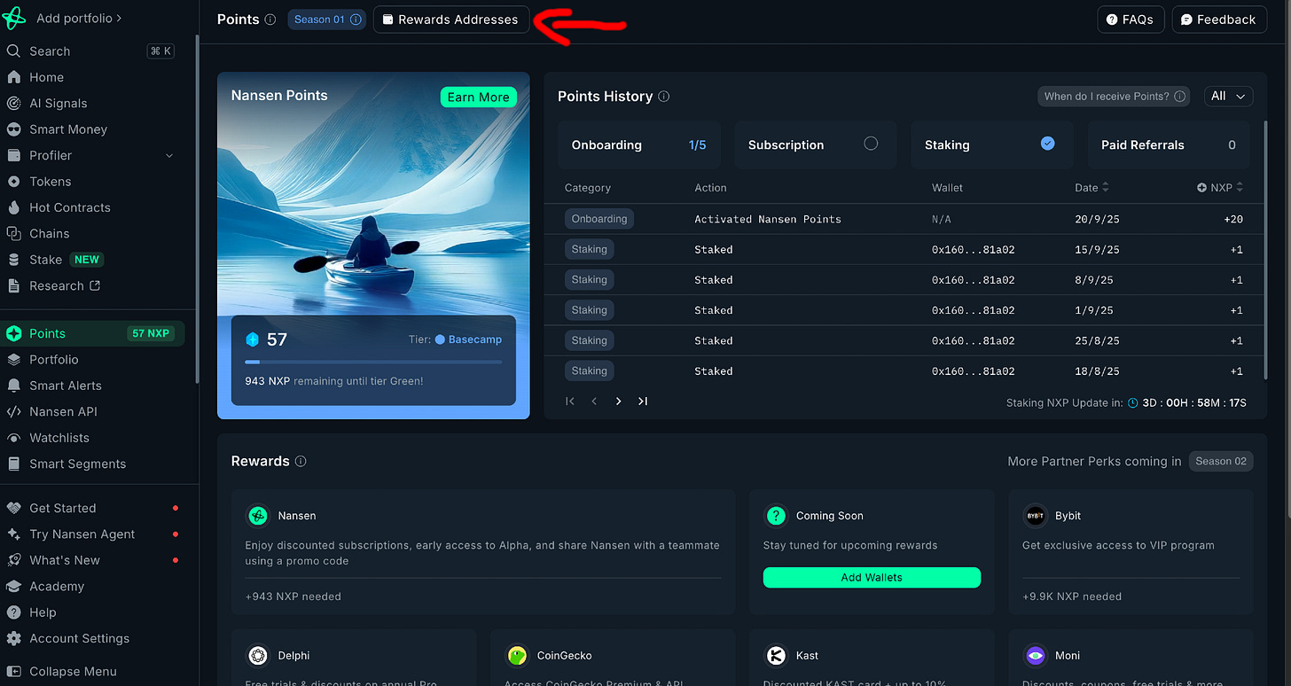Viewport: 1291px width, 686px height.
Task: Click the Add Wallets button
Action: click(872, 578)
